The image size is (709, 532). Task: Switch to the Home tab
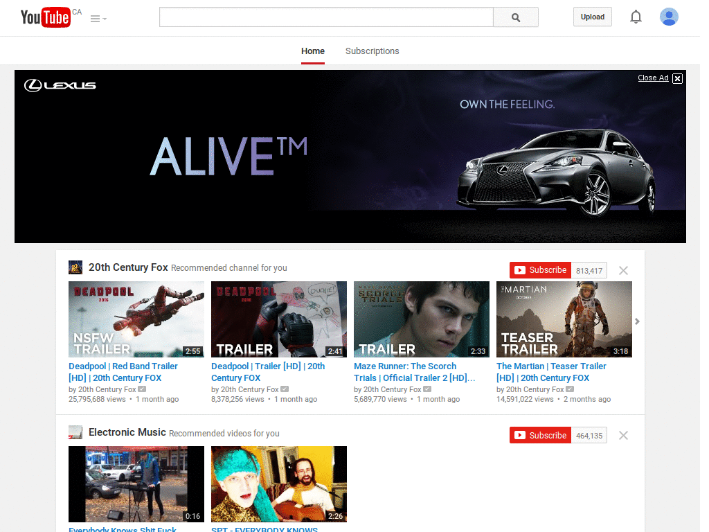coord(313,51)
